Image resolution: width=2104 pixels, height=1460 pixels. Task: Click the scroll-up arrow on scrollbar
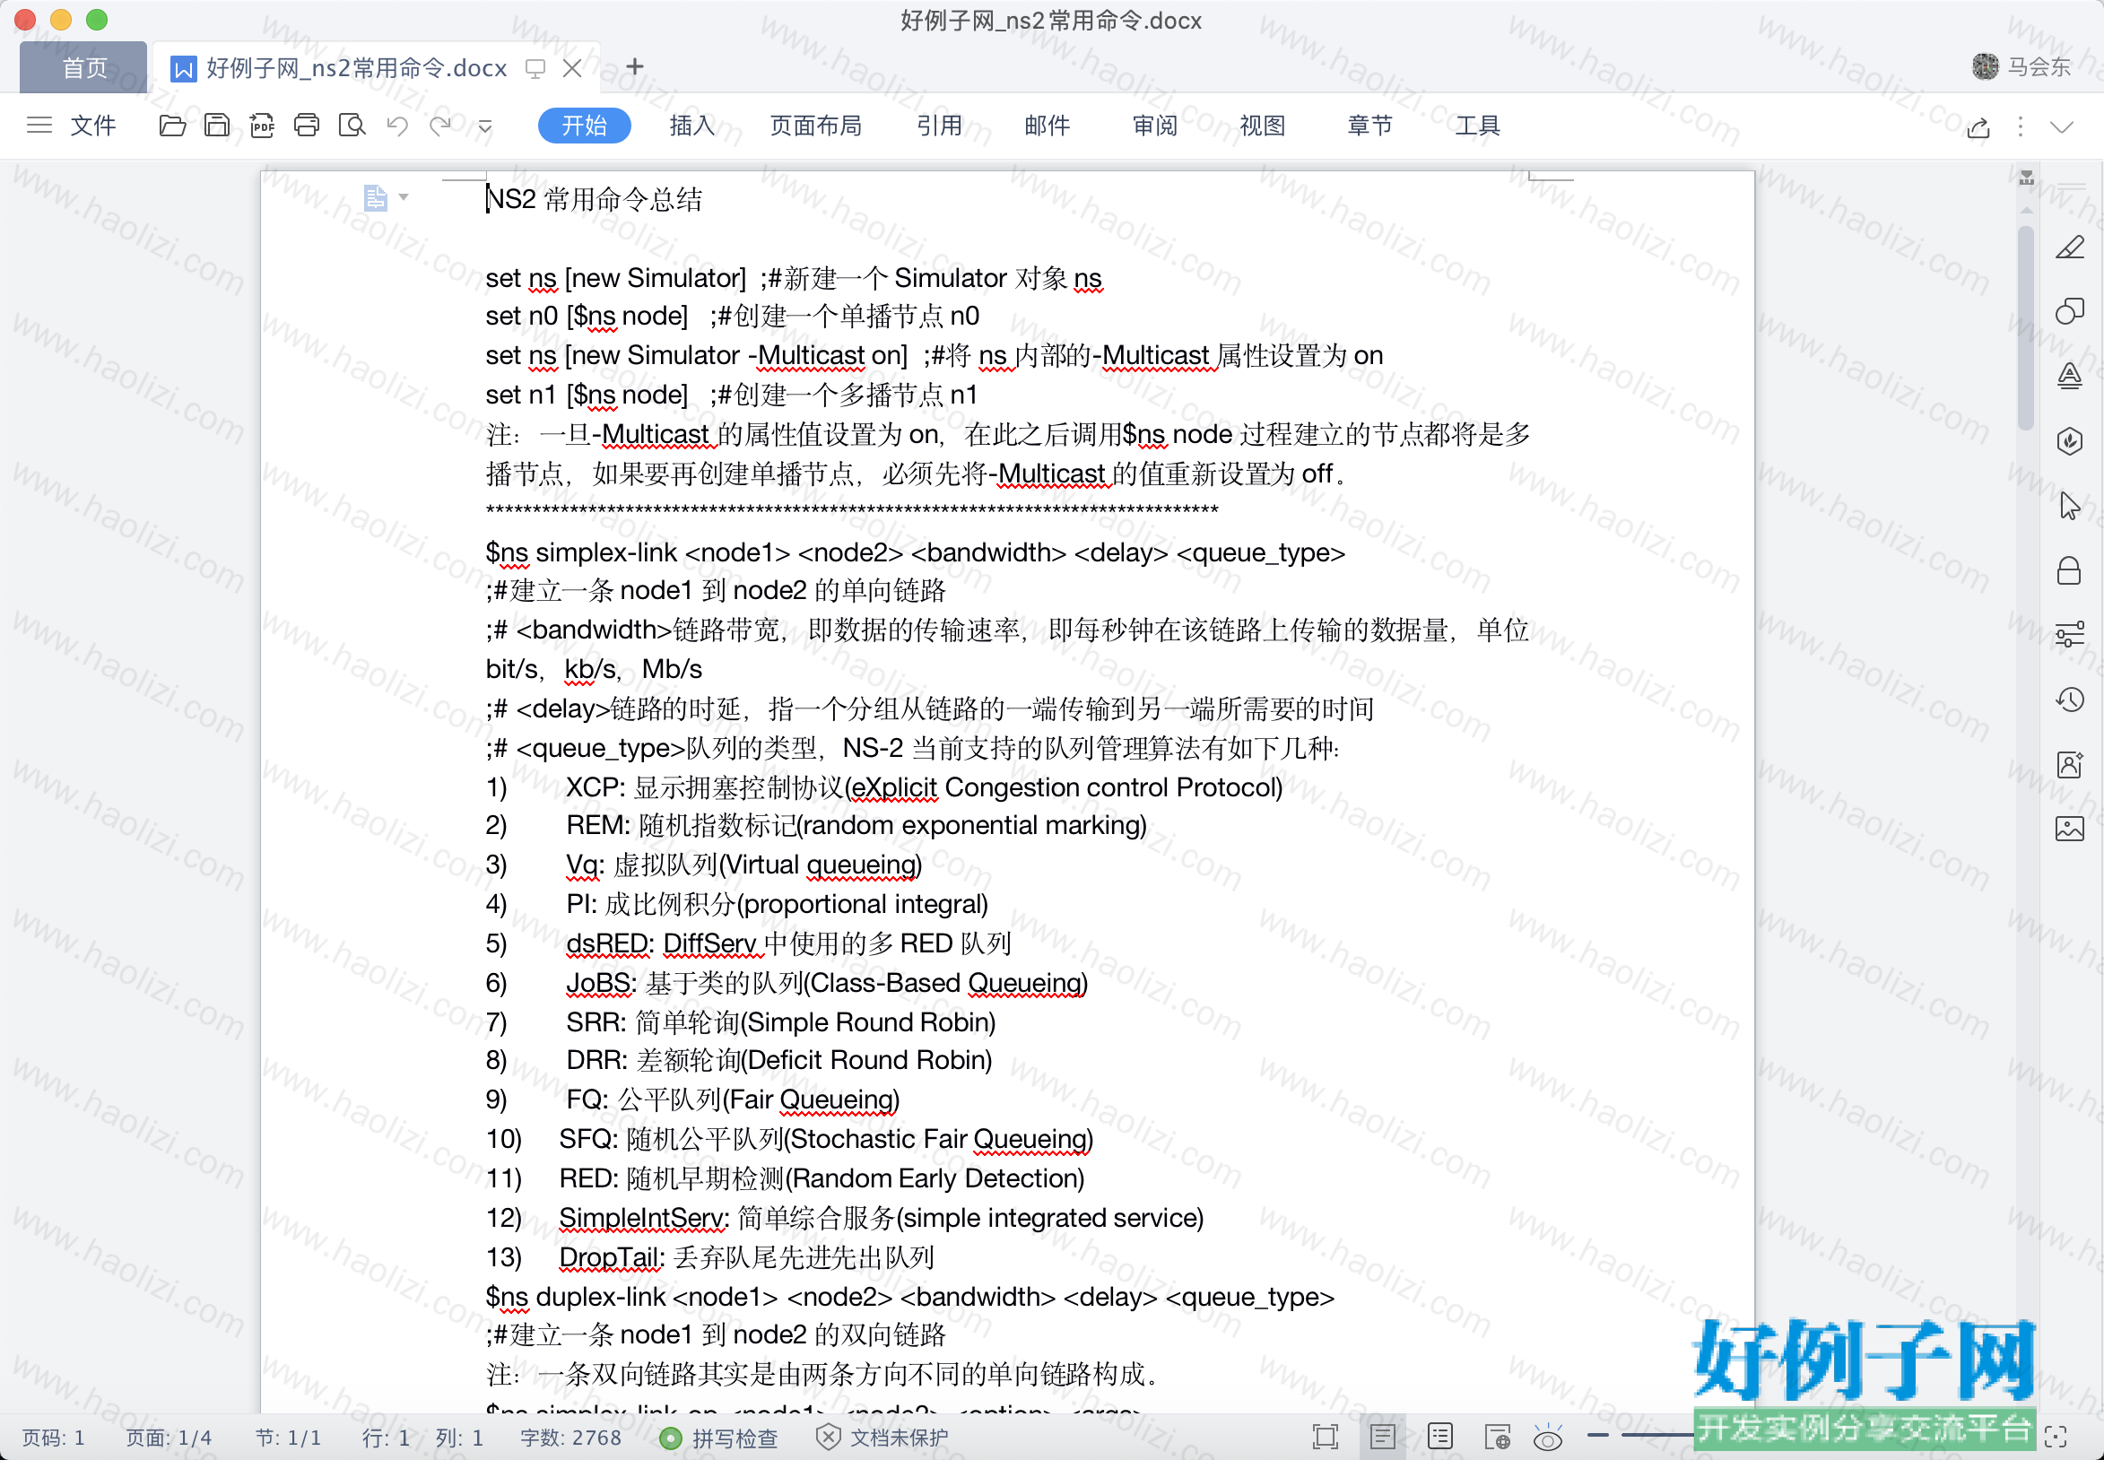click(x=2026, y=211)
